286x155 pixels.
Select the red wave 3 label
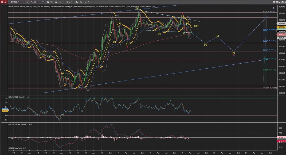[94, 48]
